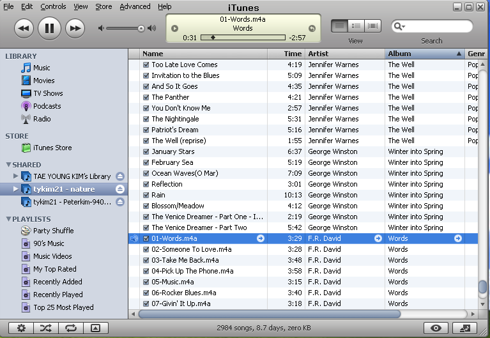Sort by Album column header

point(425,54)
